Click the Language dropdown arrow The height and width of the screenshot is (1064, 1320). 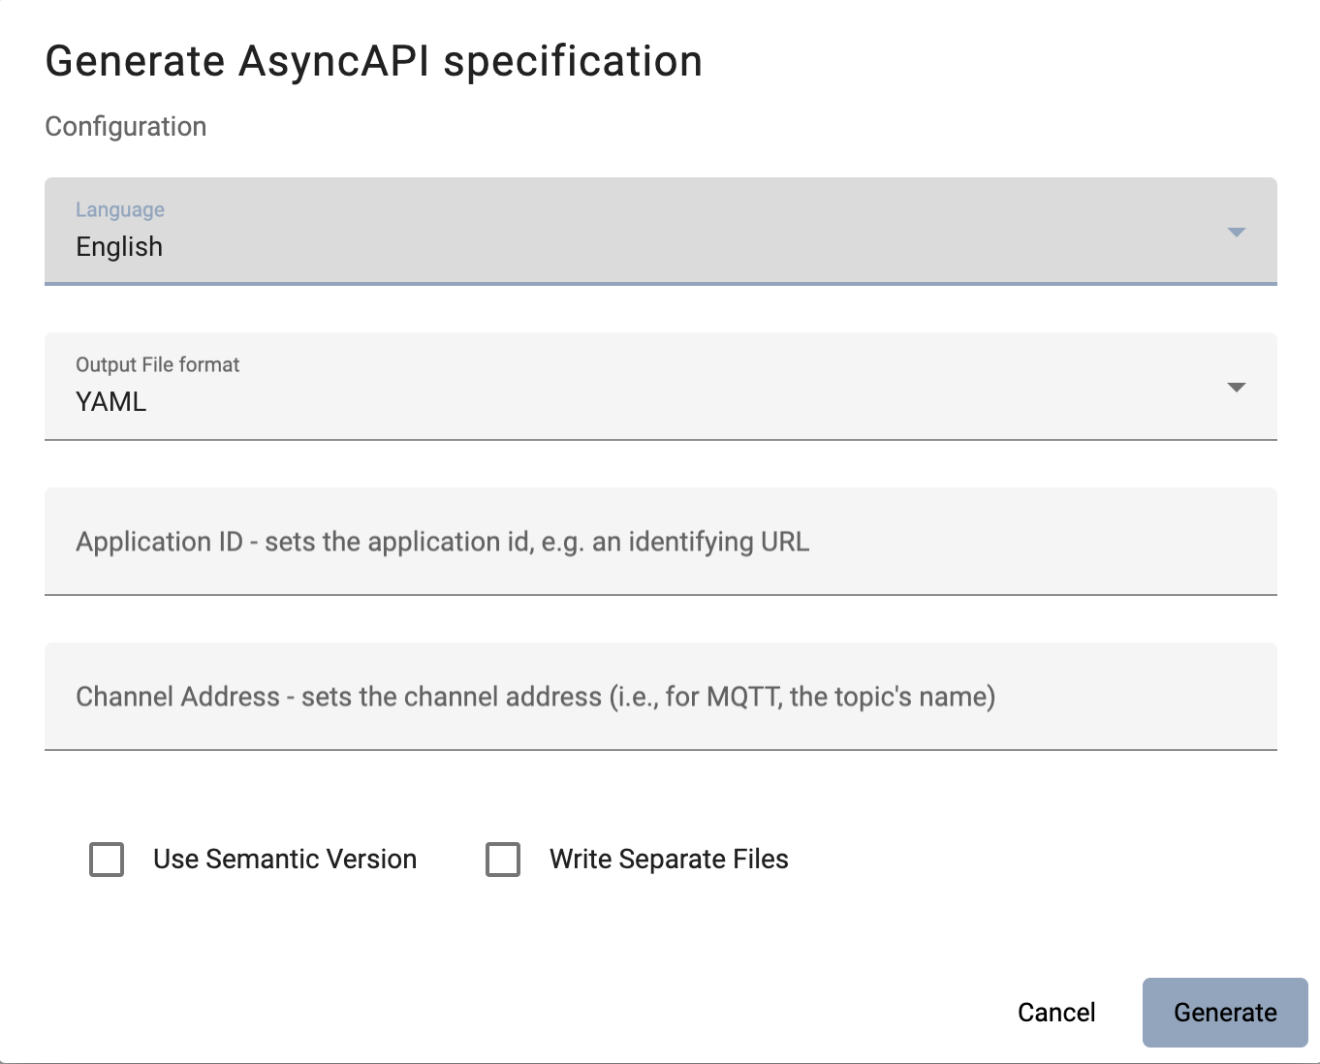1236,233
